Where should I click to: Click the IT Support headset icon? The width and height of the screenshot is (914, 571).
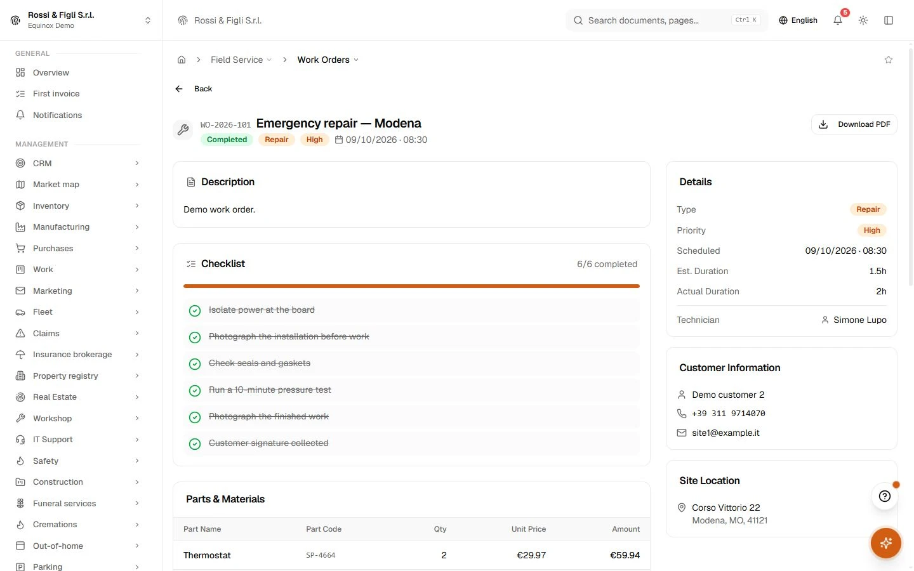click(x=20, y=440)
